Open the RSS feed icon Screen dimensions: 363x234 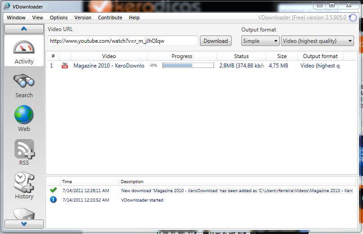click(x=24, y=148)
